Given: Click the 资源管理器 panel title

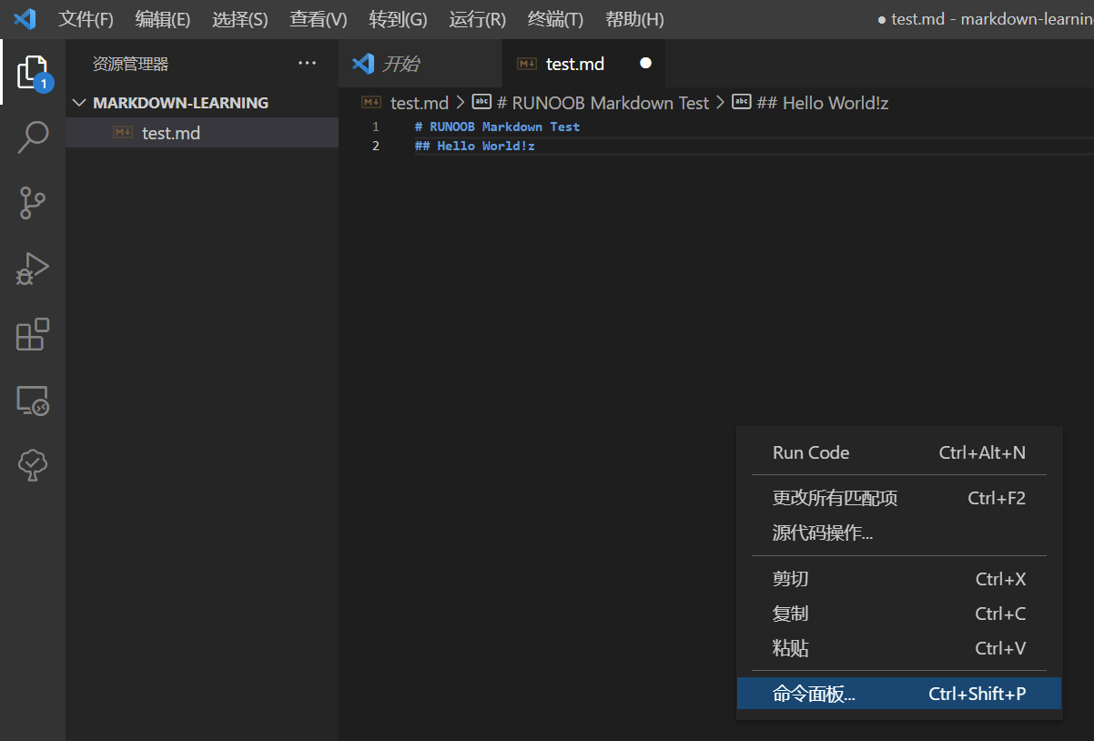Looking at the screenshot, I should 130,64.
